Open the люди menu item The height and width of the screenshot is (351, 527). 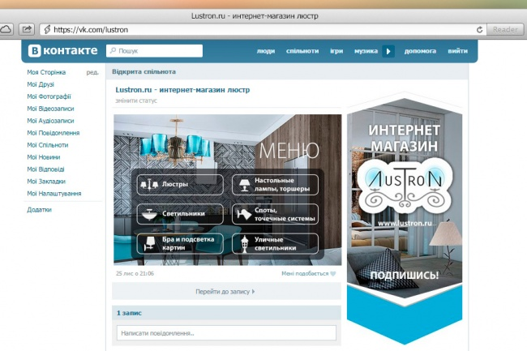tap(265, 51)
